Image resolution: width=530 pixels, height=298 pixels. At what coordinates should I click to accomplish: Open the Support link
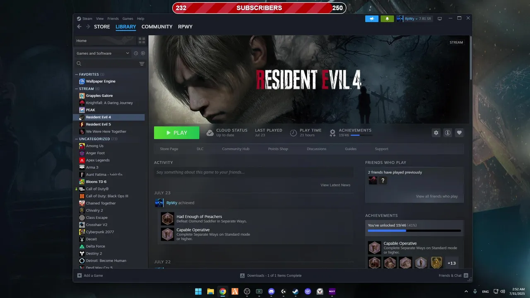tap(381, 149)
